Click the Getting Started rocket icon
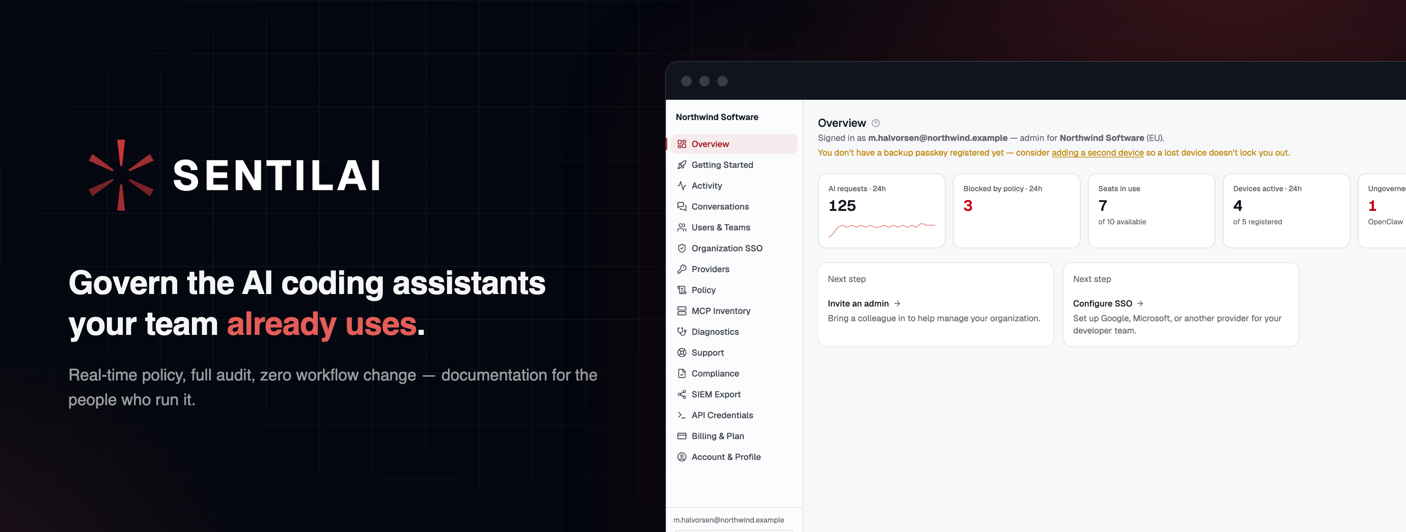 coord(682,165)
